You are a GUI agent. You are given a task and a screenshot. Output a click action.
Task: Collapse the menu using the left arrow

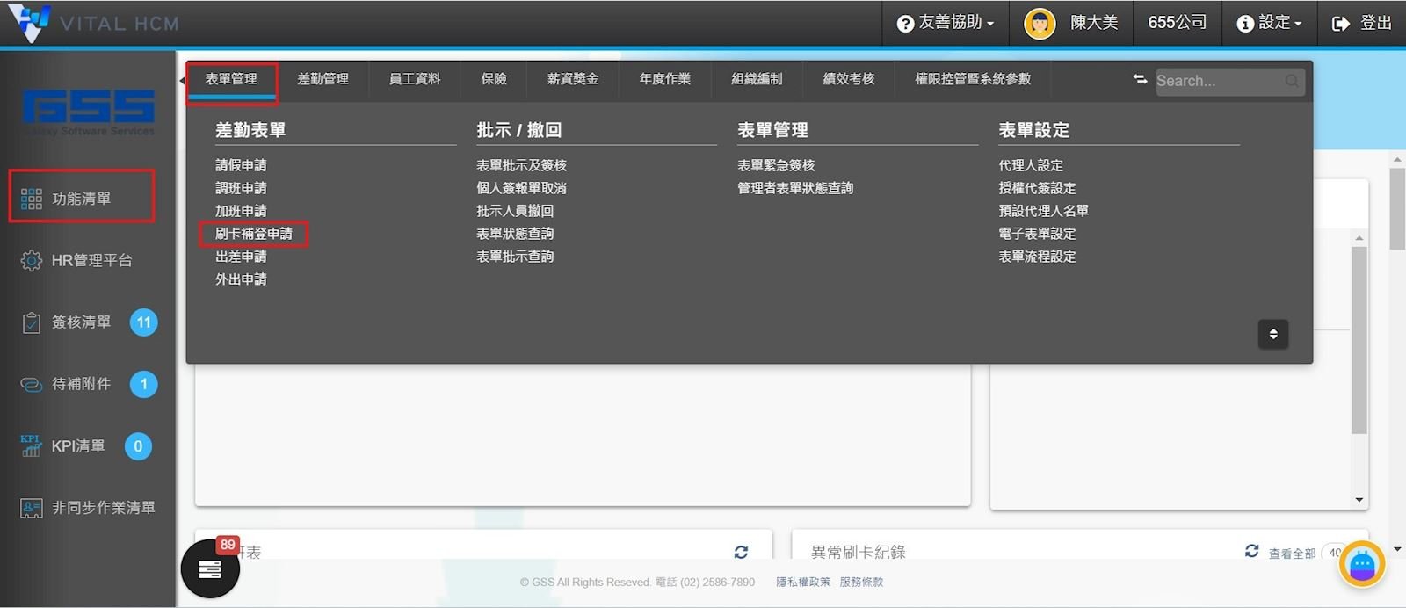point(182,81)
